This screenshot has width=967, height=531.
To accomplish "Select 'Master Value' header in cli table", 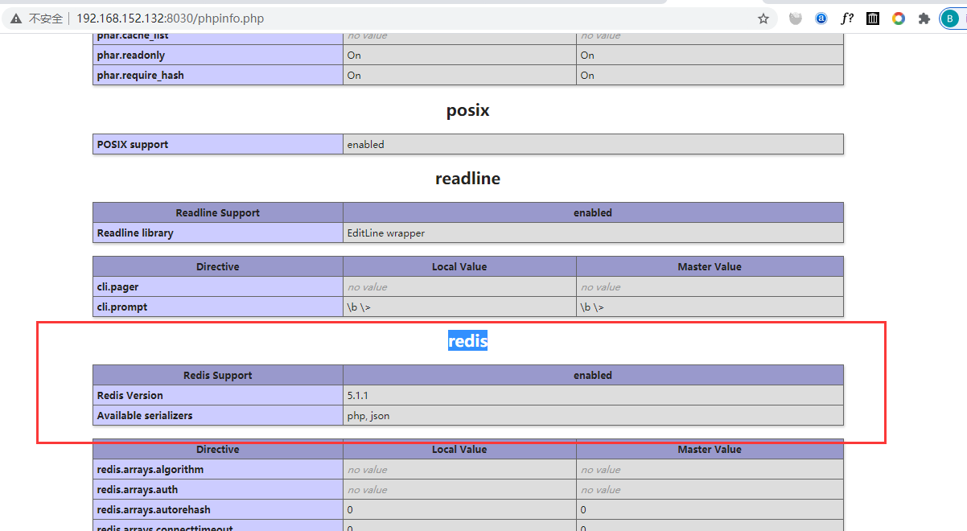I will (710, 266).
